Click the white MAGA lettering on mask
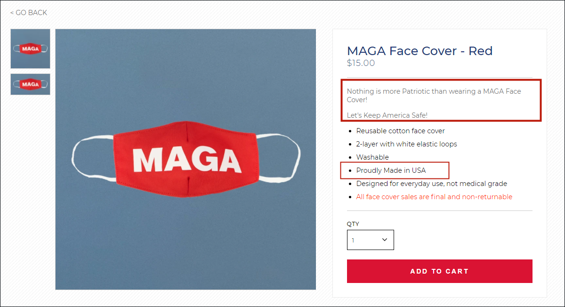 point(187,160)
